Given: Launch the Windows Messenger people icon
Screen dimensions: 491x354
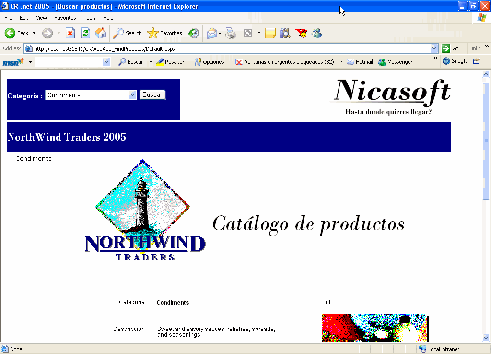Looking at the screenshot, I should 316,33.
